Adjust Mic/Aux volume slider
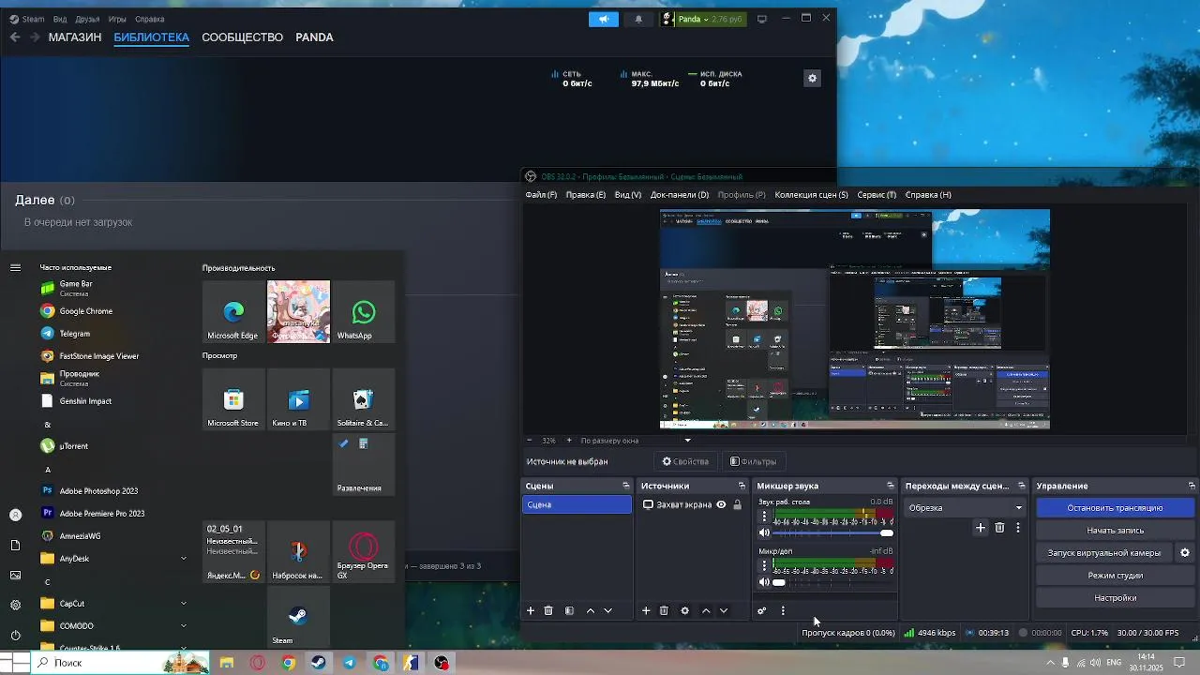Screen dimensions: 1200x675 (833, 582)
